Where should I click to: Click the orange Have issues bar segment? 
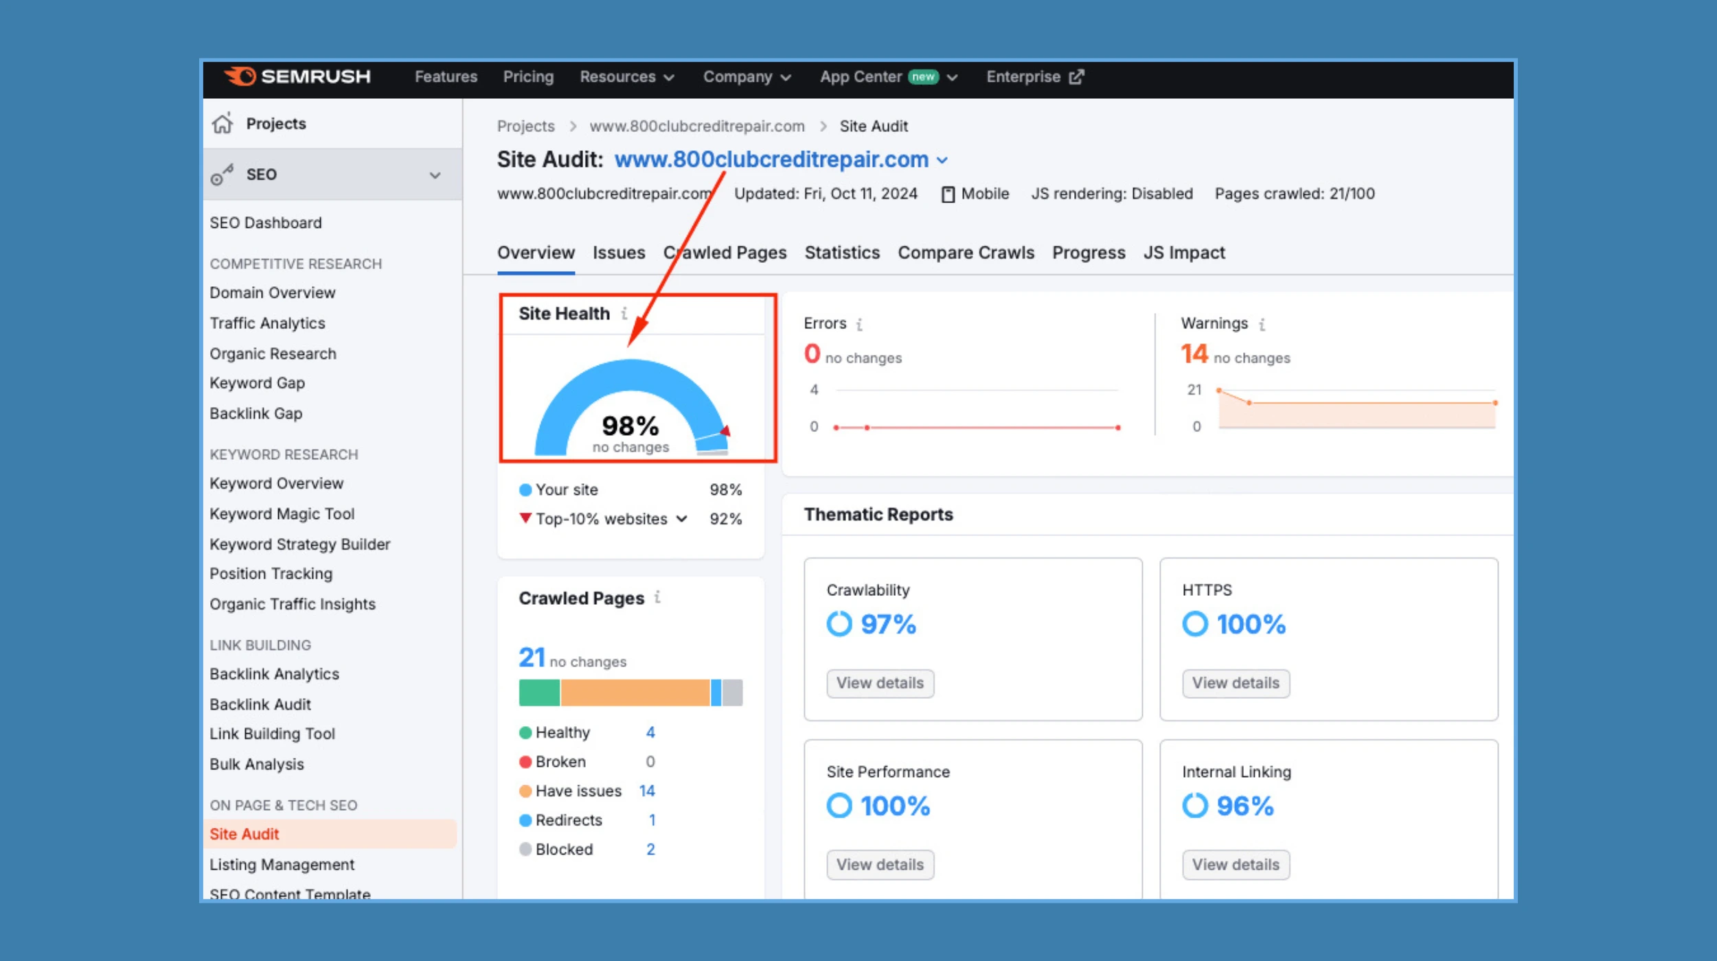(x=635, y=693)
